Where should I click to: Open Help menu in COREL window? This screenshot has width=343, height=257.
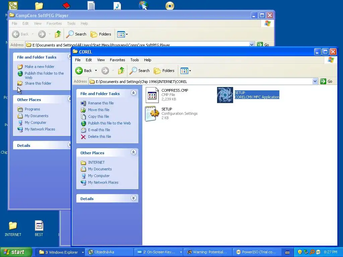147,60
